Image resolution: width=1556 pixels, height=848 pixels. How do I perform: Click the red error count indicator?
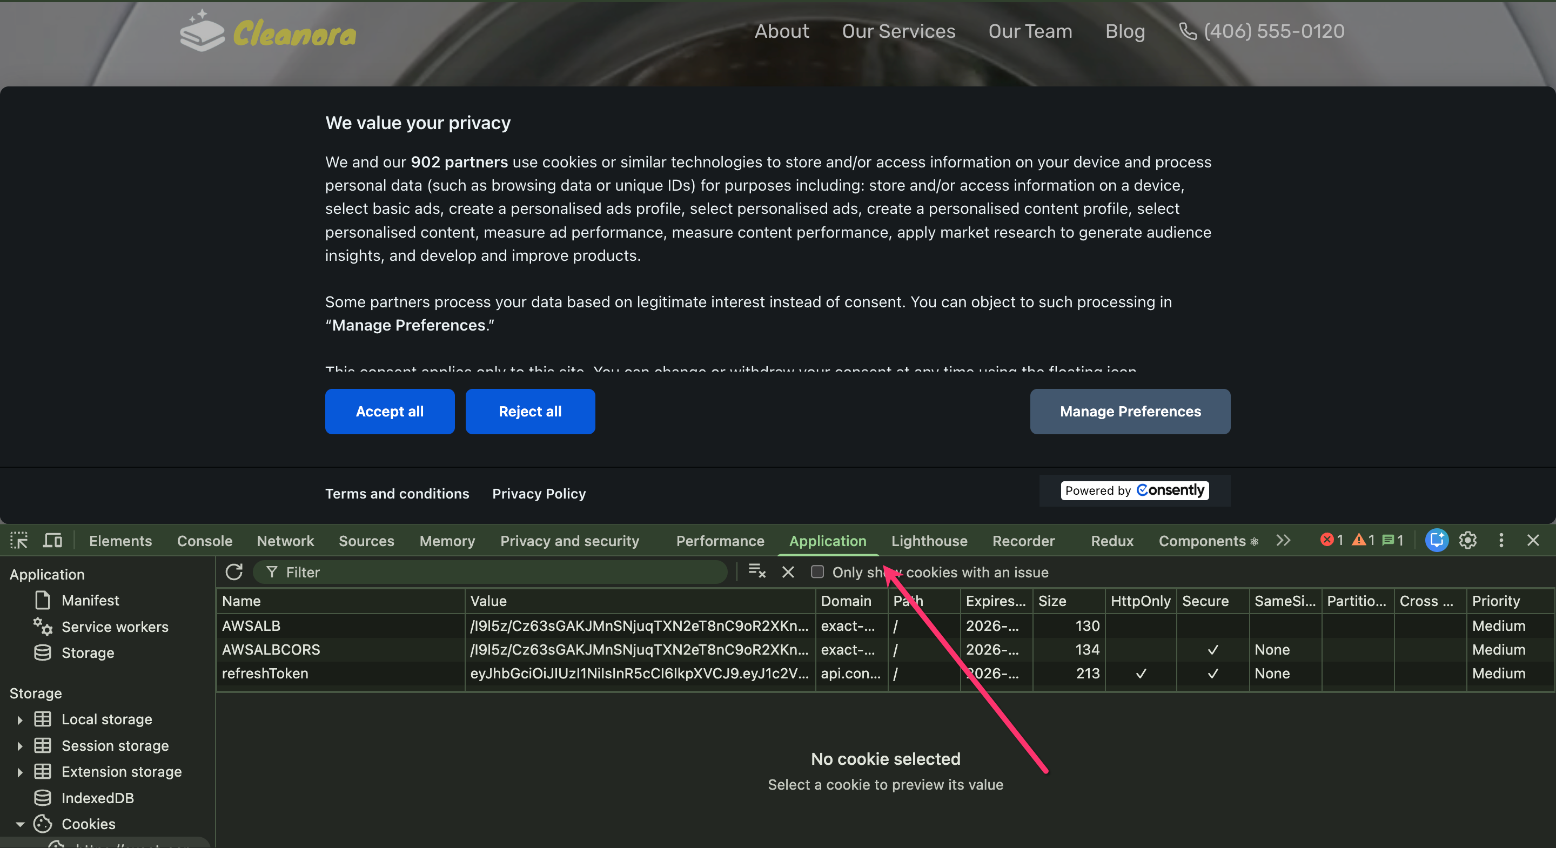1331,541
